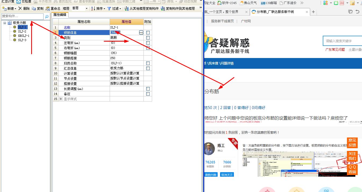
Task: Open the 服务新干线首页 nav link
Action: (222, 21)
